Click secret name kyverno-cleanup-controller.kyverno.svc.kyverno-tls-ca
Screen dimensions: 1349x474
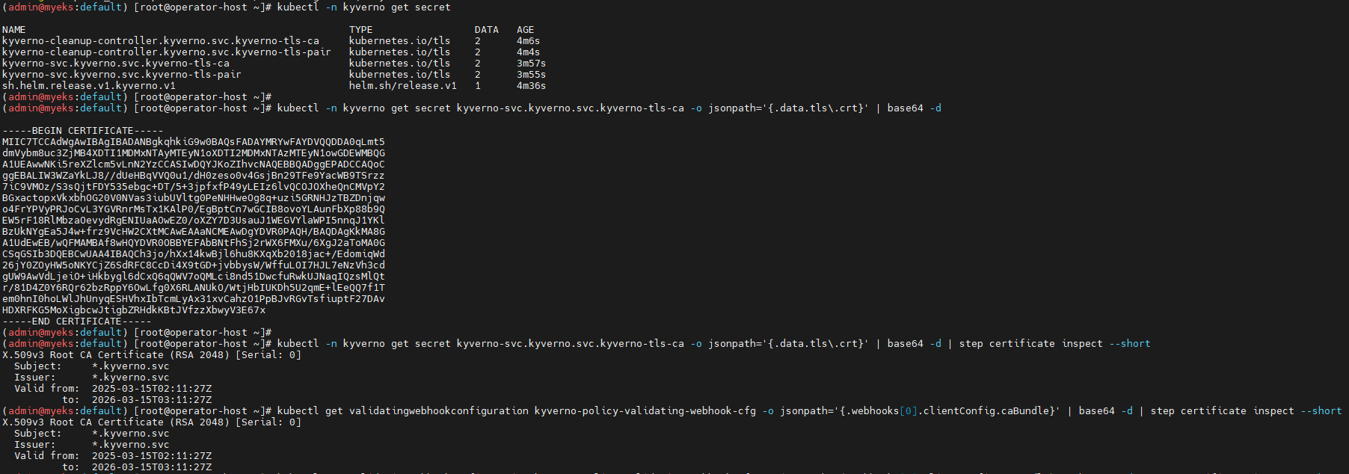[161, 41]
